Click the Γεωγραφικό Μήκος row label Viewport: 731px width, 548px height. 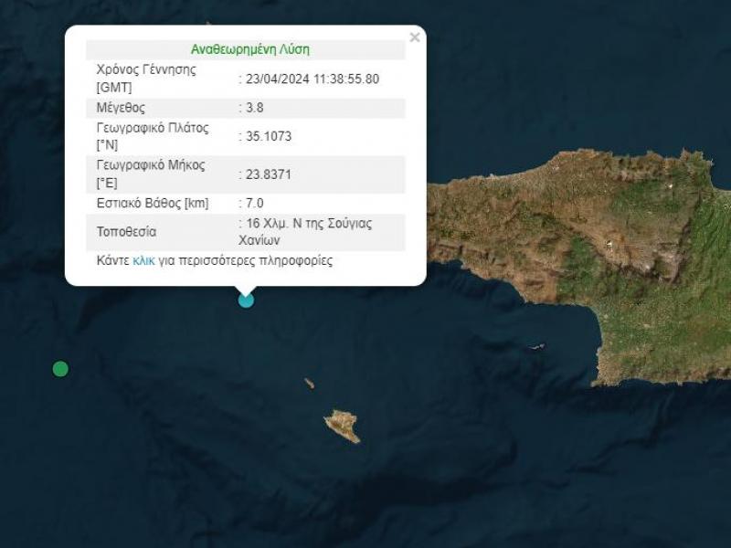151,165
